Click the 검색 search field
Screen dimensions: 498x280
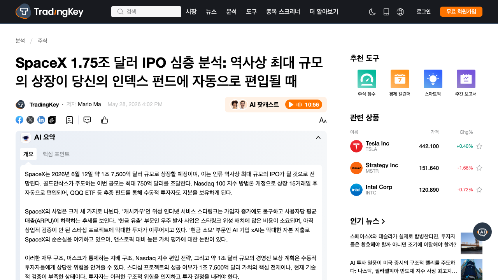[x=146, y=12]
